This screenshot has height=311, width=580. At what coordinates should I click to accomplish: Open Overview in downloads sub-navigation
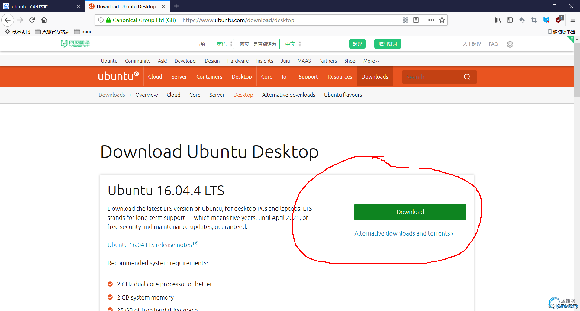147,95
